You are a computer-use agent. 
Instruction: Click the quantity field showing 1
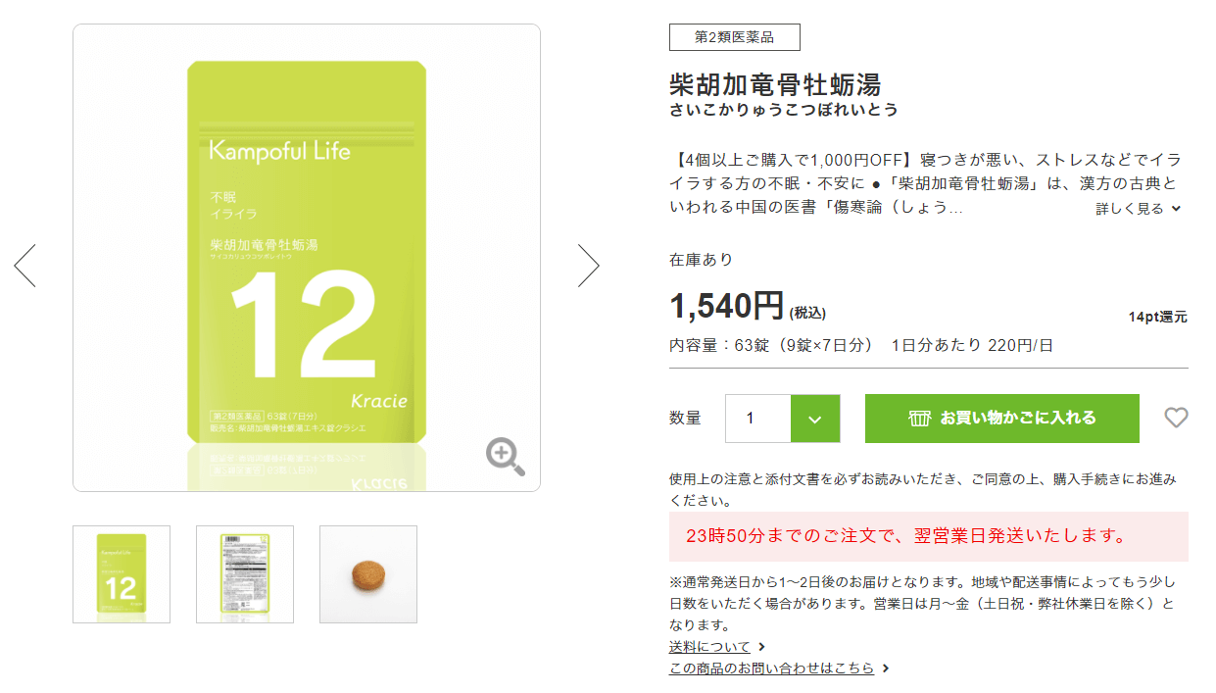(x=756, y=419)
